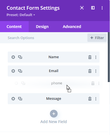Delete the Message field with trash icon
Screen dimensions: 110x135
[x=90, y=99]
